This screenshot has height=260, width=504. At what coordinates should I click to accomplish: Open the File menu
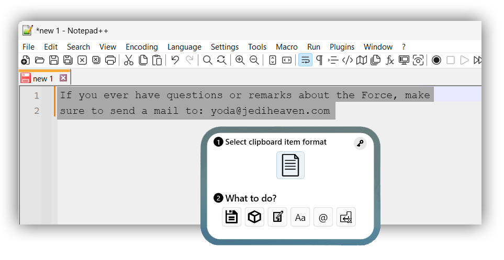[29, 47]
